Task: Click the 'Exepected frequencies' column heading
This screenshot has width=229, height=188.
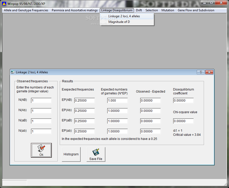Action: tap(78, 89)
